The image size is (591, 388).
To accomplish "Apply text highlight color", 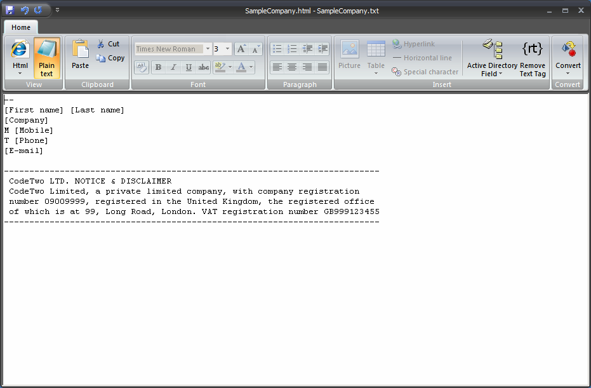I will tap(220, 67).
